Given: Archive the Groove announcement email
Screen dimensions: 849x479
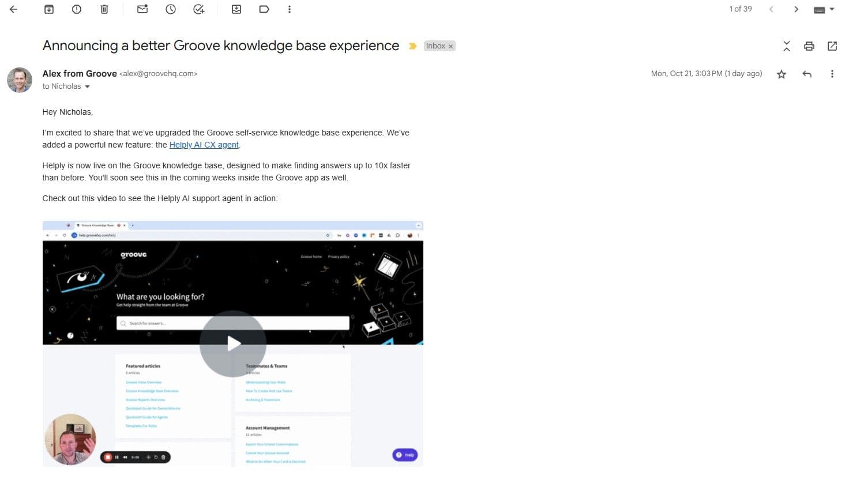Looking at the screenshot, I should (49, 9).
